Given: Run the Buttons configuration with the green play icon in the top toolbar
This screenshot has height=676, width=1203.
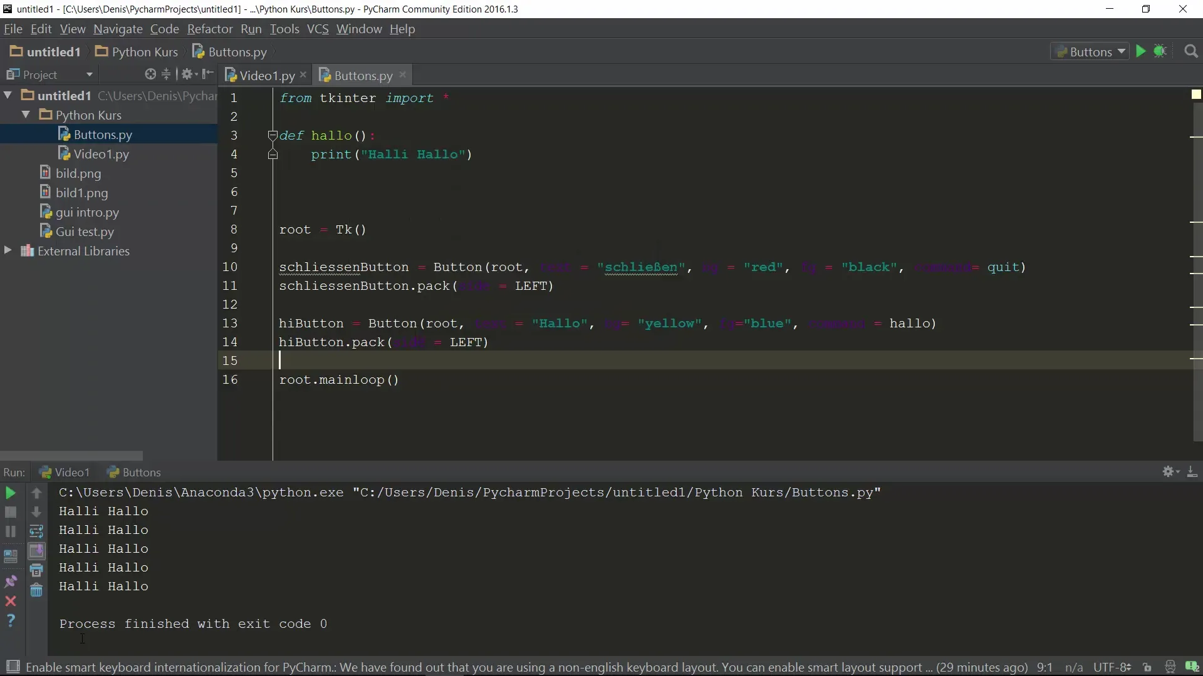Looking at the screenshot, I should (1140, 51).
